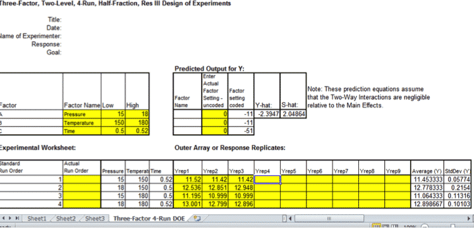Select the StdDev value 0.05774

[x=458, y=180]
